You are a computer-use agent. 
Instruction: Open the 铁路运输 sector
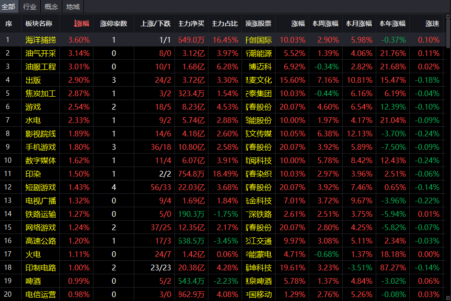point(41,214)
